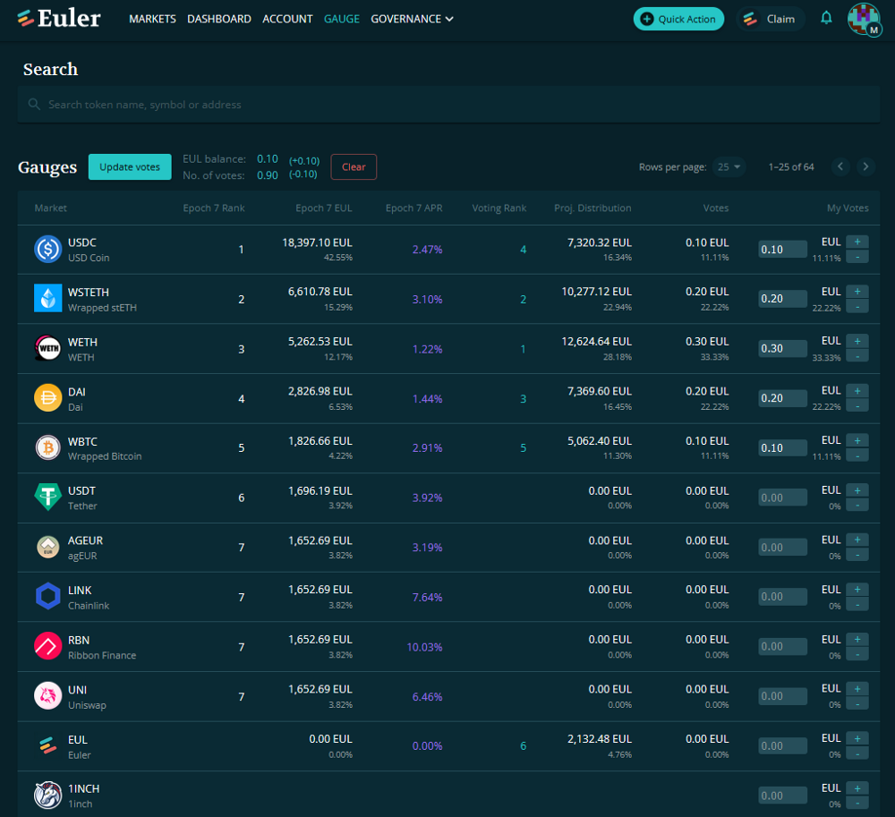Image resolution: width=895 pixels, height=817 pixels.
Task: Click the My Votes column header
Action: pyautogui.click(x=848, y=208)
